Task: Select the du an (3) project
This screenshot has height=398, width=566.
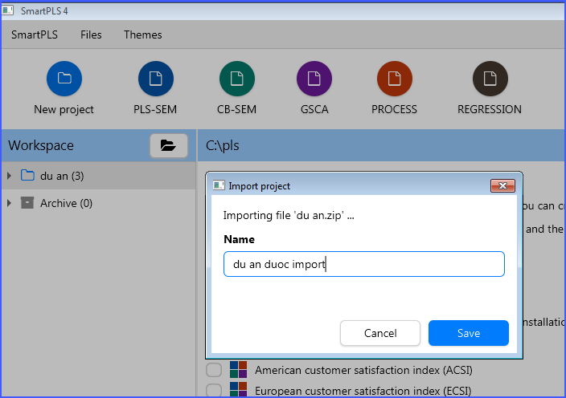Action: coord(62,176)
